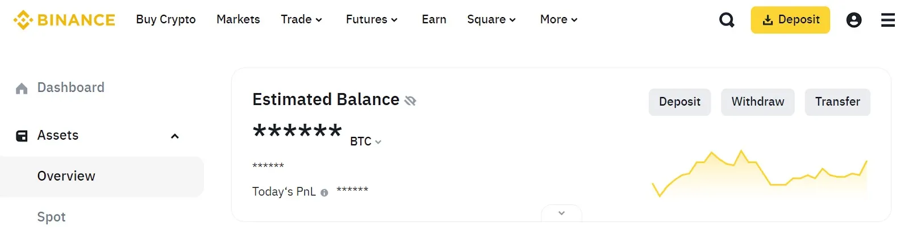Image resolution: width=909 pixels, height=239 pixels.
Task: Open the Trade dropdown menu
Action: 301,19
